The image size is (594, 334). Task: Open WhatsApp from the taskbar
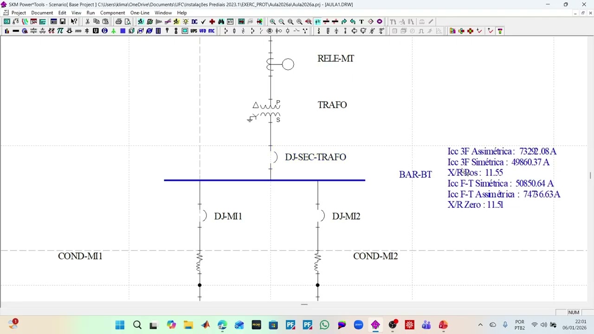324,325
